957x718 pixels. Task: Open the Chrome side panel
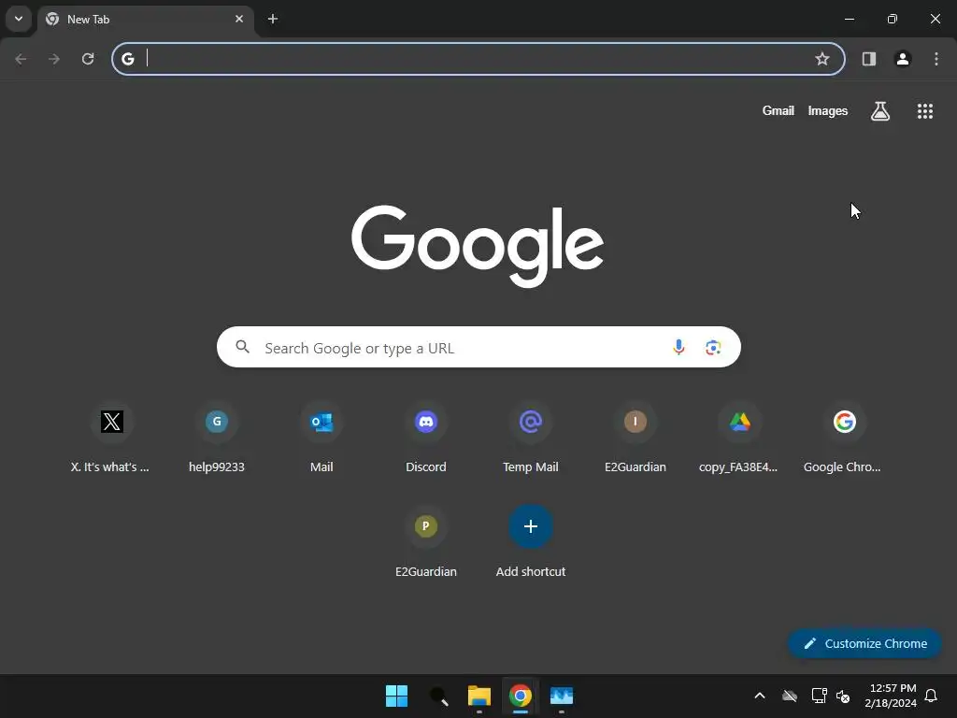(869, 59)
